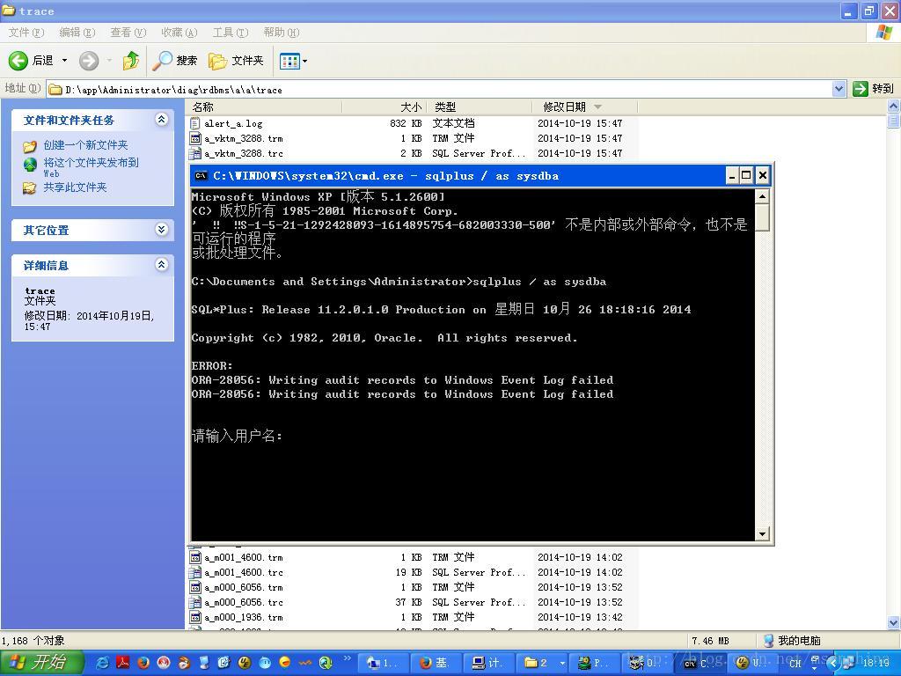Open the Favorites (收藏) menu
This screenshot has width=901, height=676.
point(179,33)
